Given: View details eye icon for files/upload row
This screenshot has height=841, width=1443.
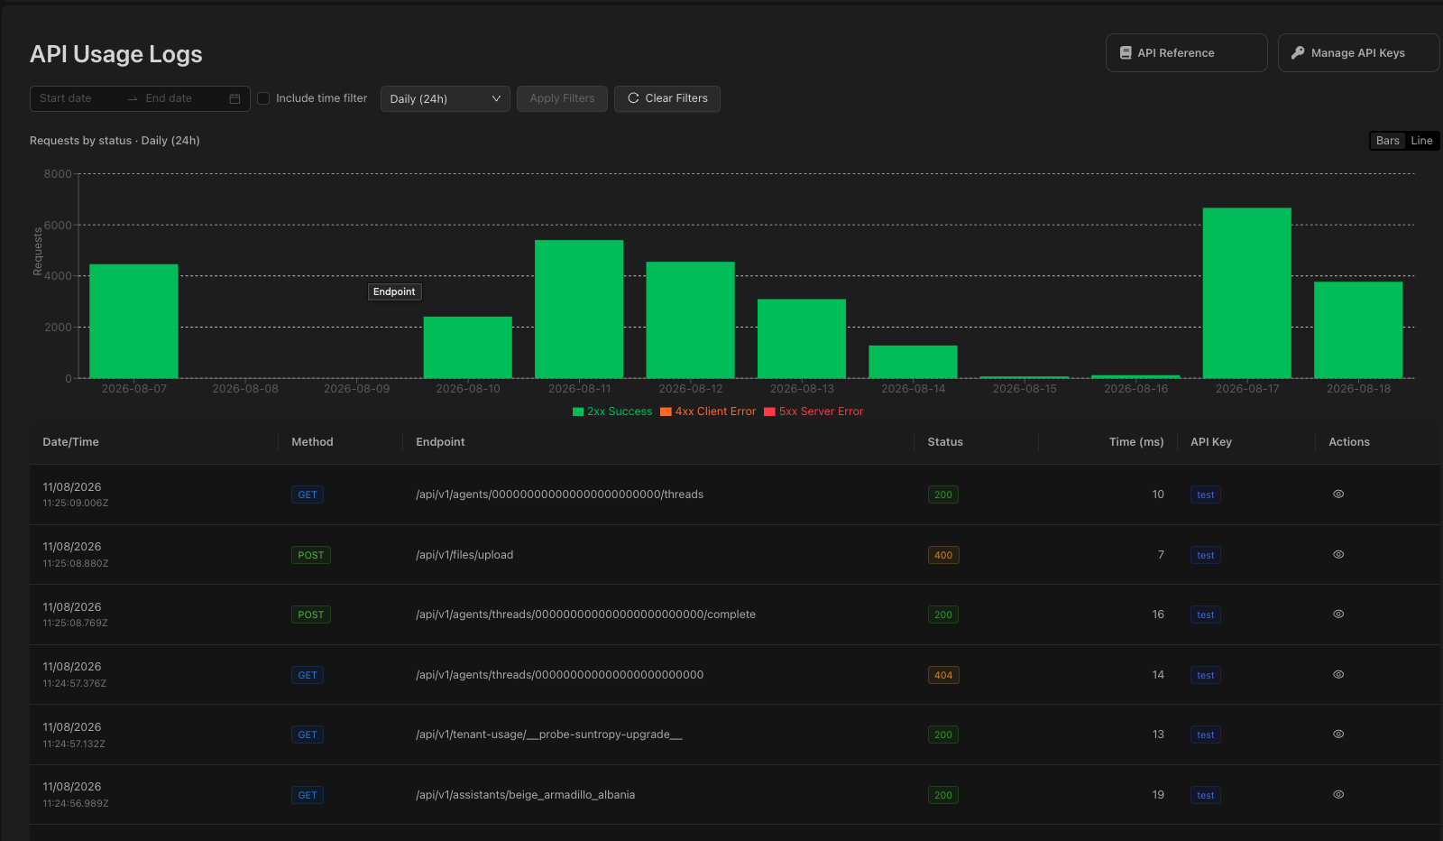Looking at the screenshot, I should [x=1338, y=555].
